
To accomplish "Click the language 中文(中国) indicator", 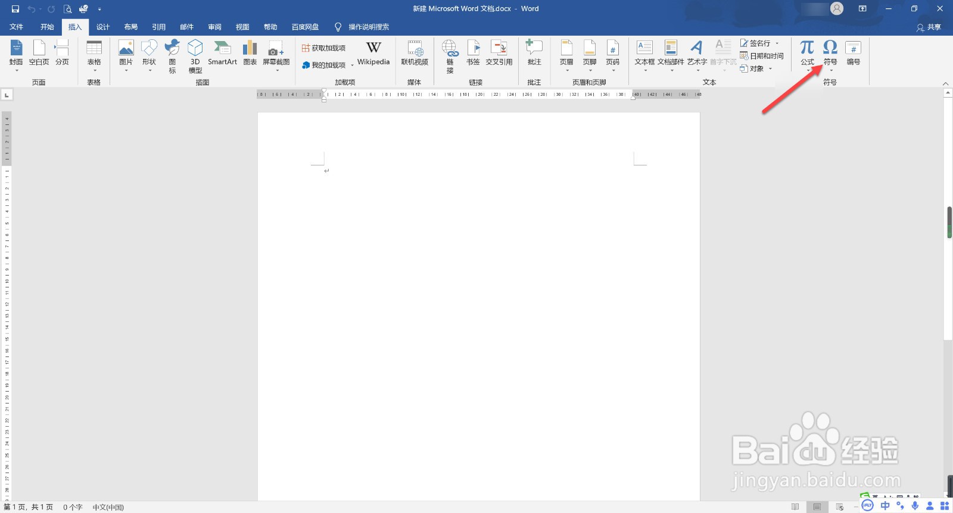I will click(x=108, y=507).
